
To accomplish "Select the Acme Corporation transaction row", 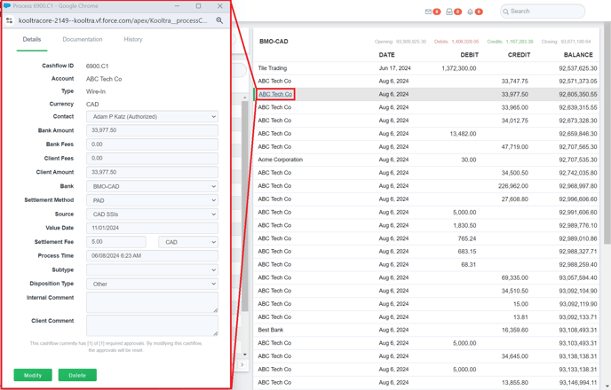I will tap(426, 160).
